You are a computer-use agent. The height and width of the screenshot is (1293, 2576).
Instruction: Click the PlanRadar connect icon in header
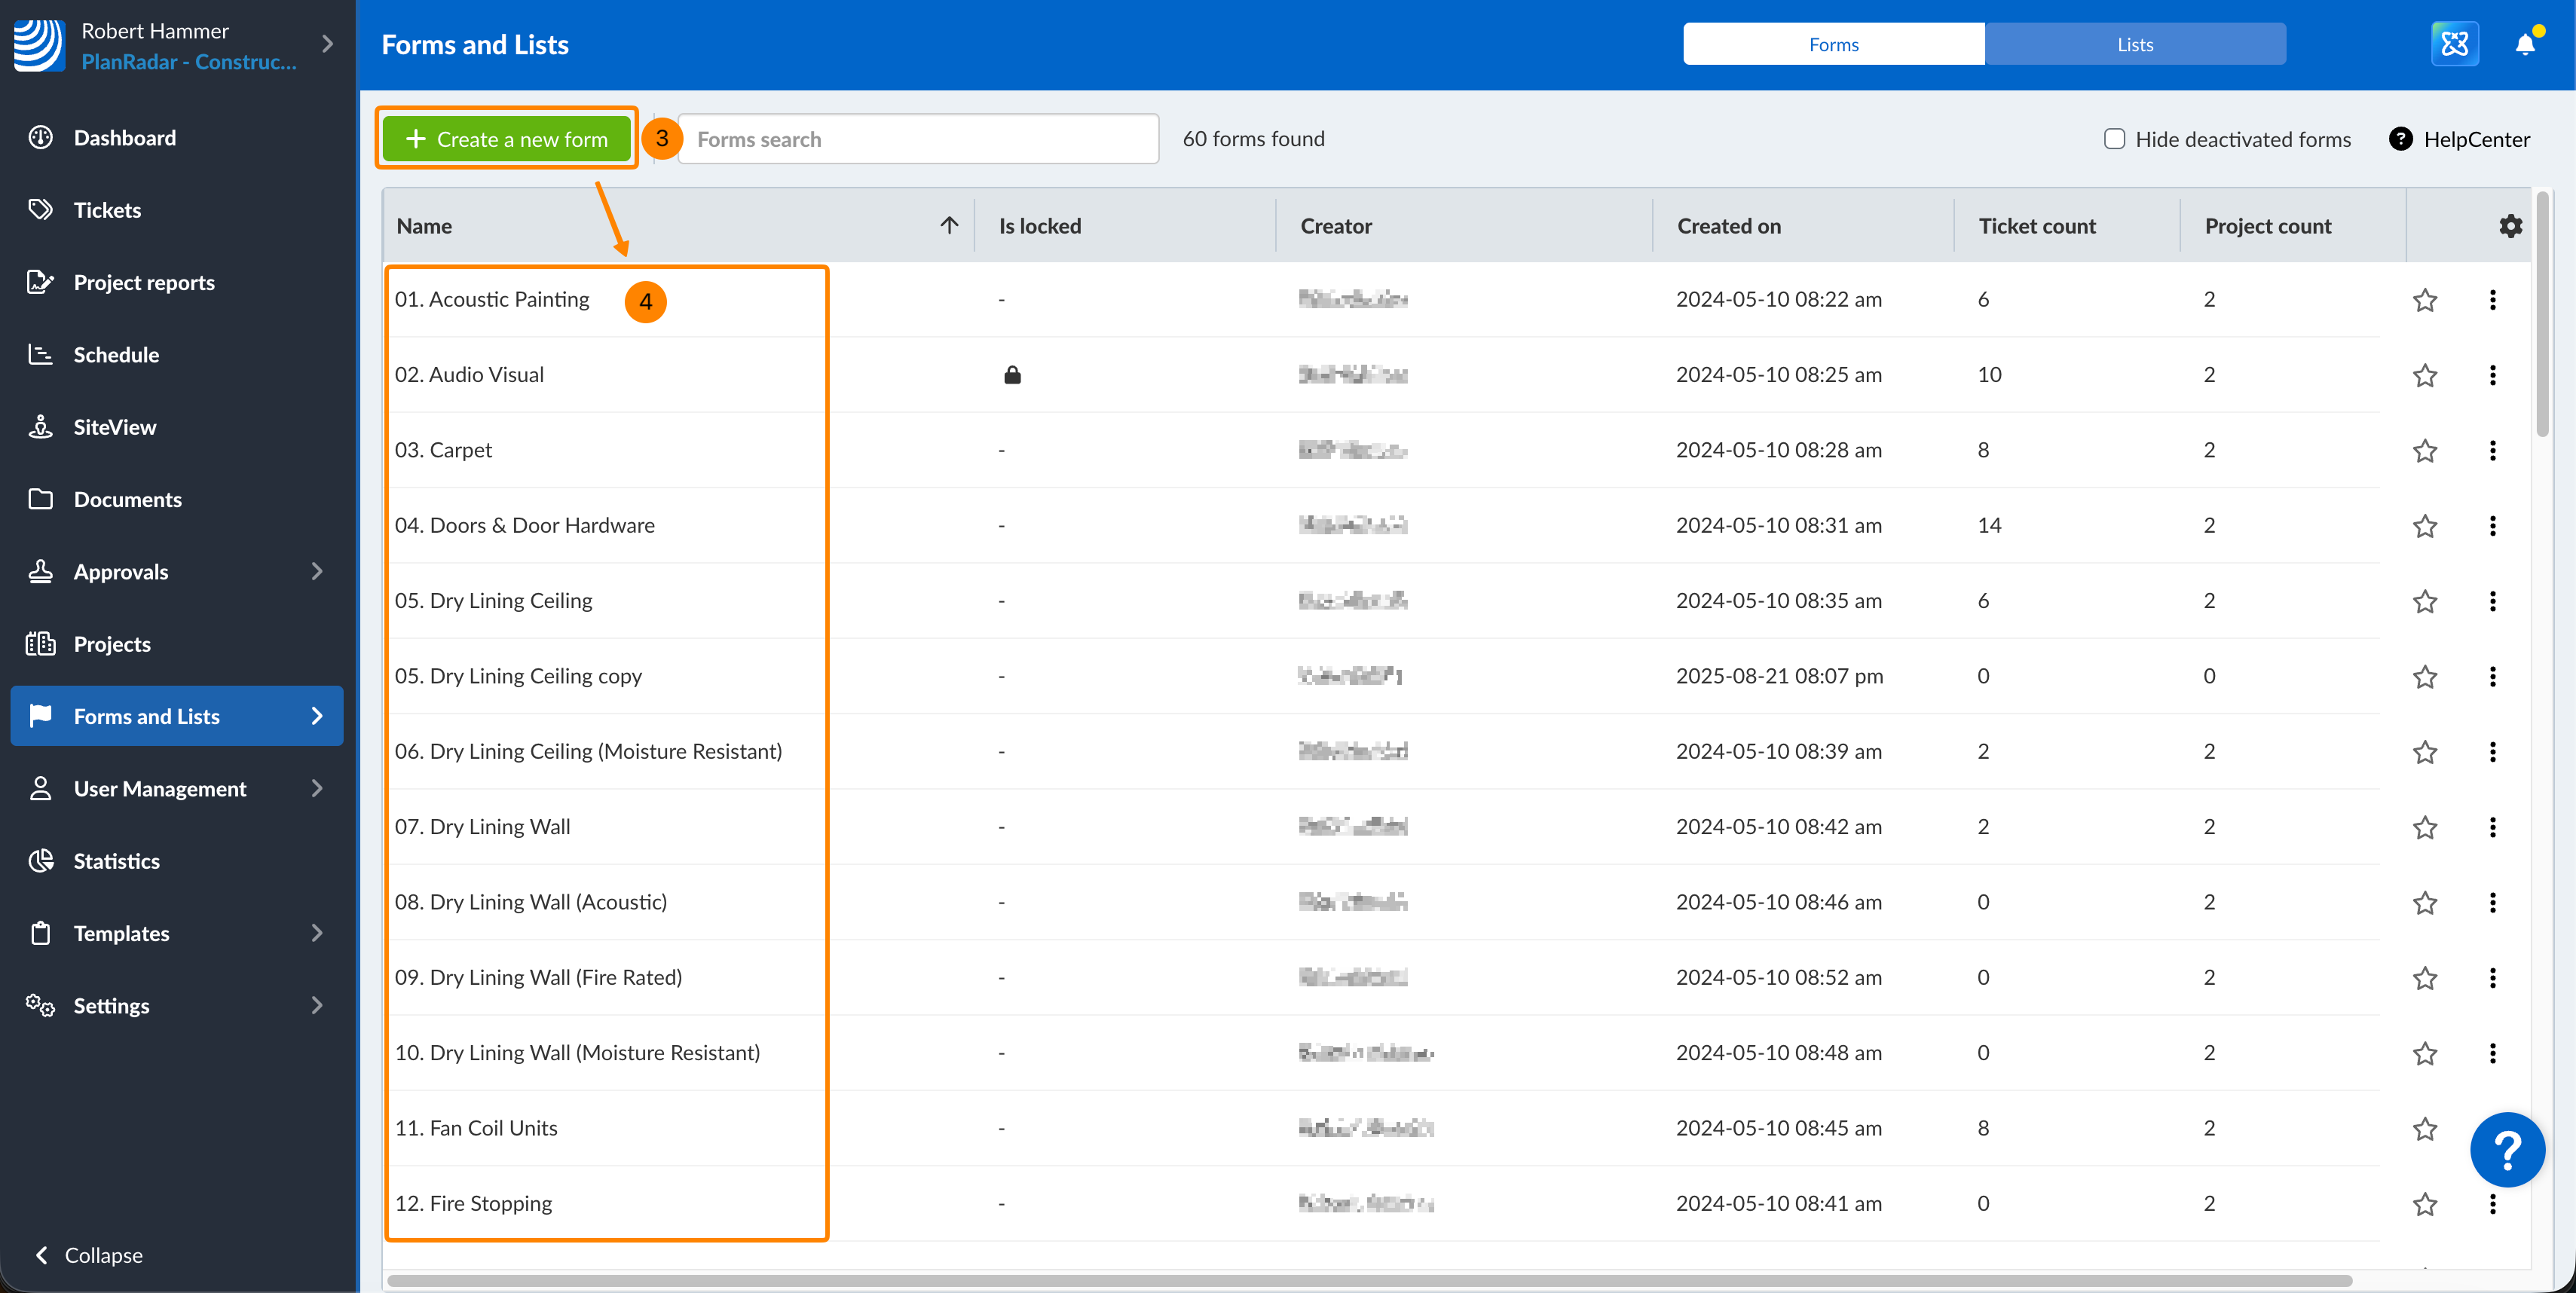[2454, 44]
